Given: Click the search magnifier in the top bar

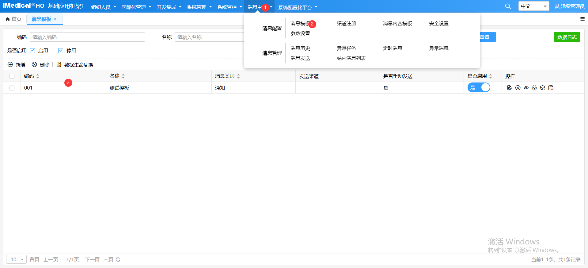Looking at the screenshot, I should (x=508, y=6).
